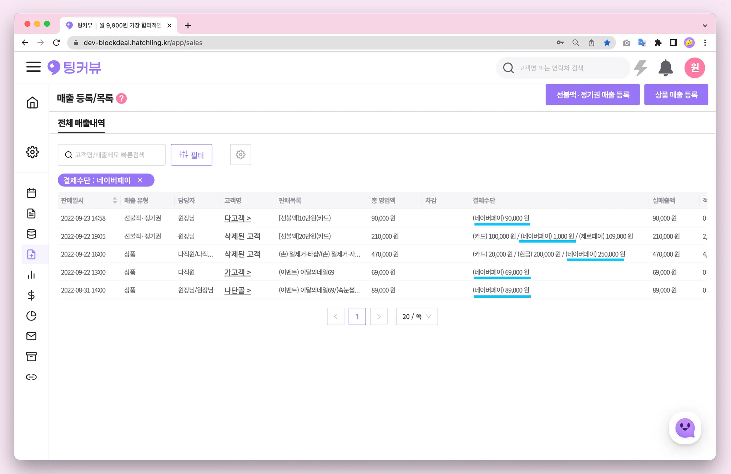Open the mail icon in sidebar

click(31, 336)
